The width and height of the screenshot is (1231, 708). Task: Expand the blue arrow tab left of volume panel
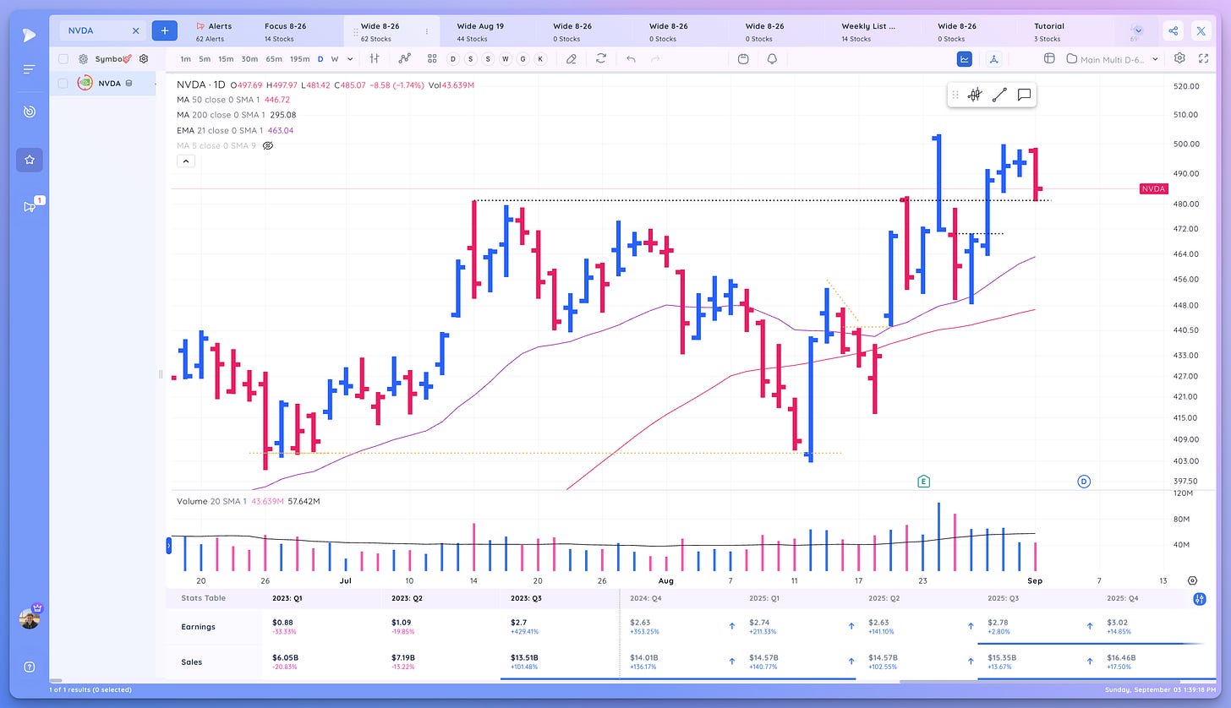pos(169,546)
